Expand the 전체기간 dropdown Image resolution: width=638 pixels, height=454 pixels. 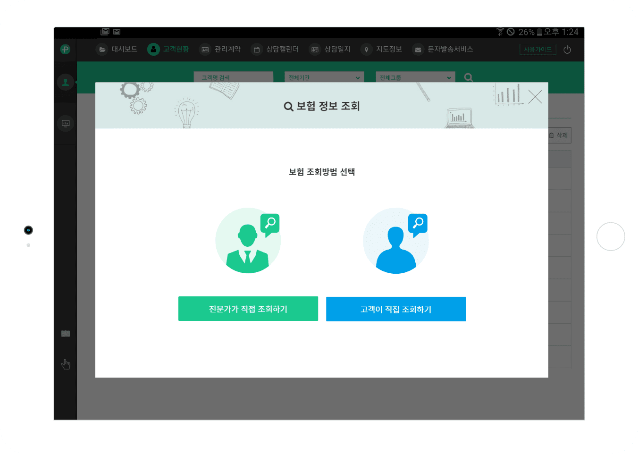pos(325,77)
